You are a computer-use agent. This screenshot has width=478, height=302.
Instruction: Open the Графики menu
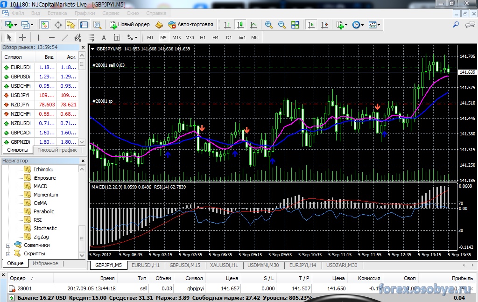[84, 13]
